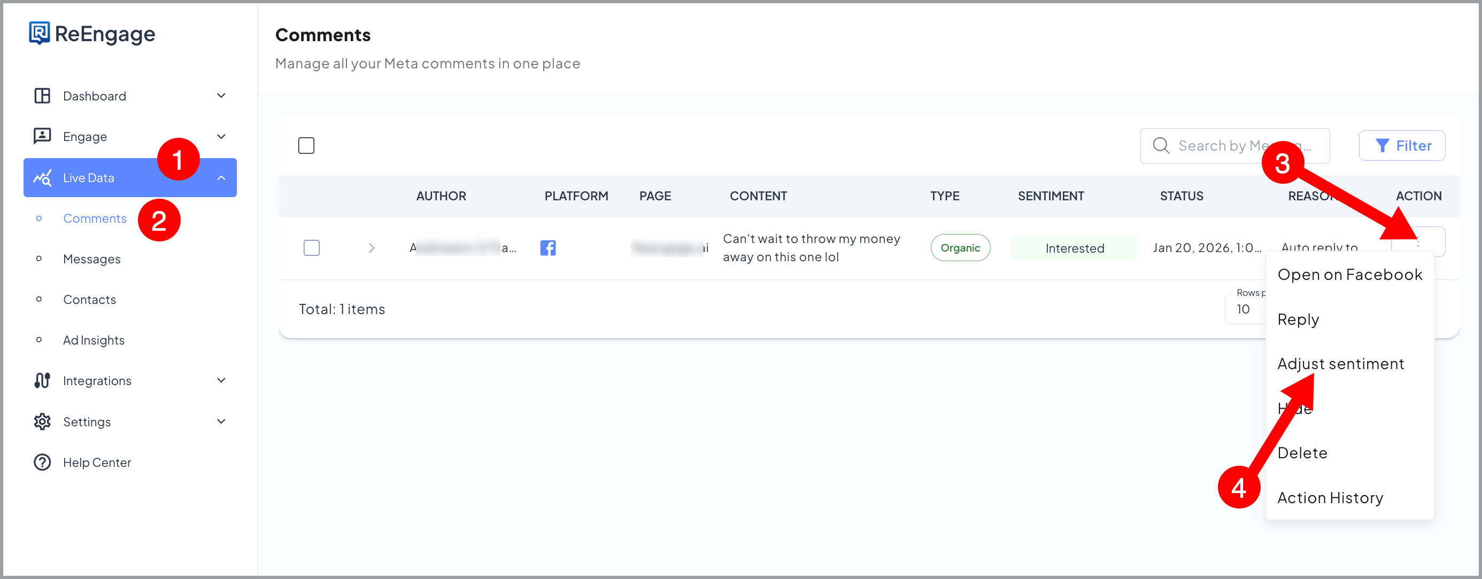Screen dimensions: 1482x579
Task: Open the Ad Insights sidebar item
Action: click(94, 340)
